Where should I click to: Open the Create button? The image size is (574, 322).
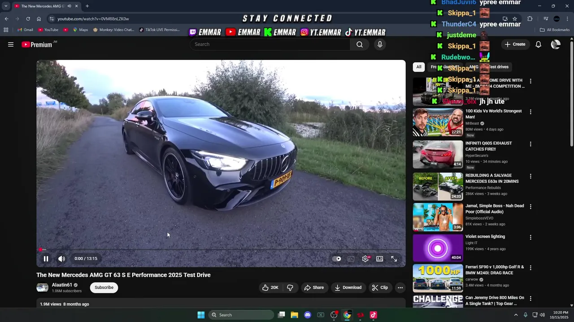point(515,44)
